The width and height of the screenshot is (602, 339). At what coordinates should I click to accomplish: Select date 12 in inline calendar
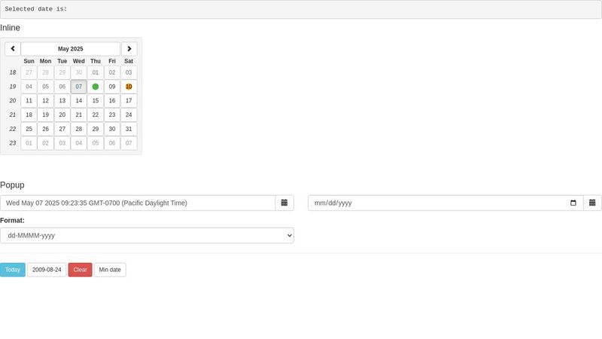click(x=46, y=101)
